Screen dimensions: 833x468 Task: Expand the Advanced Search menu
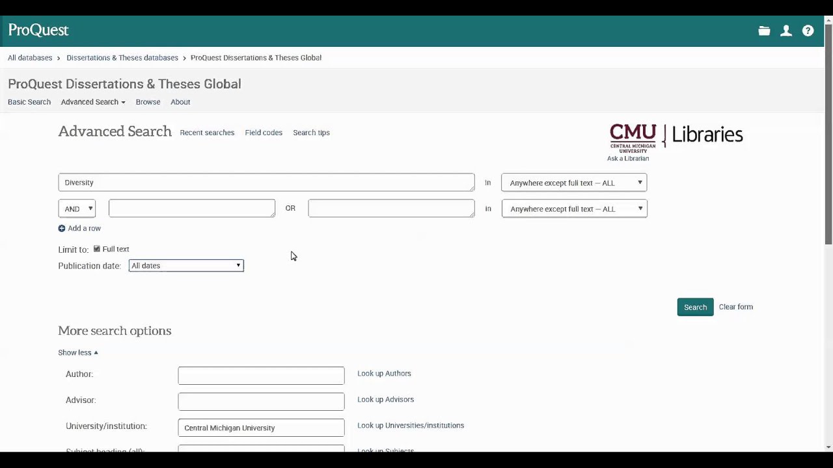[93, 102]
